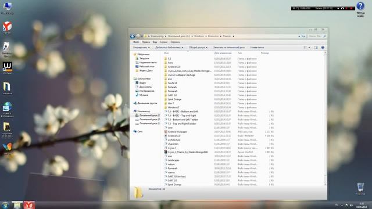Expand the Добавить в библиотеку dropdown
The image size is (372, 209).
(169, 48)
